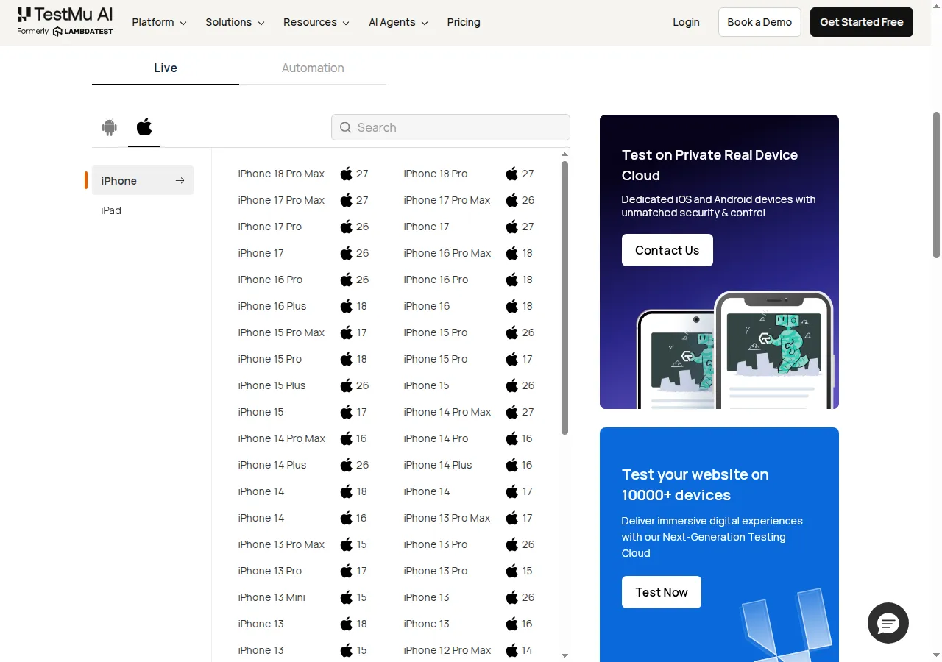Switch to the Automation tab
This screenshot has width=942, height=662.
pos(313,68)
